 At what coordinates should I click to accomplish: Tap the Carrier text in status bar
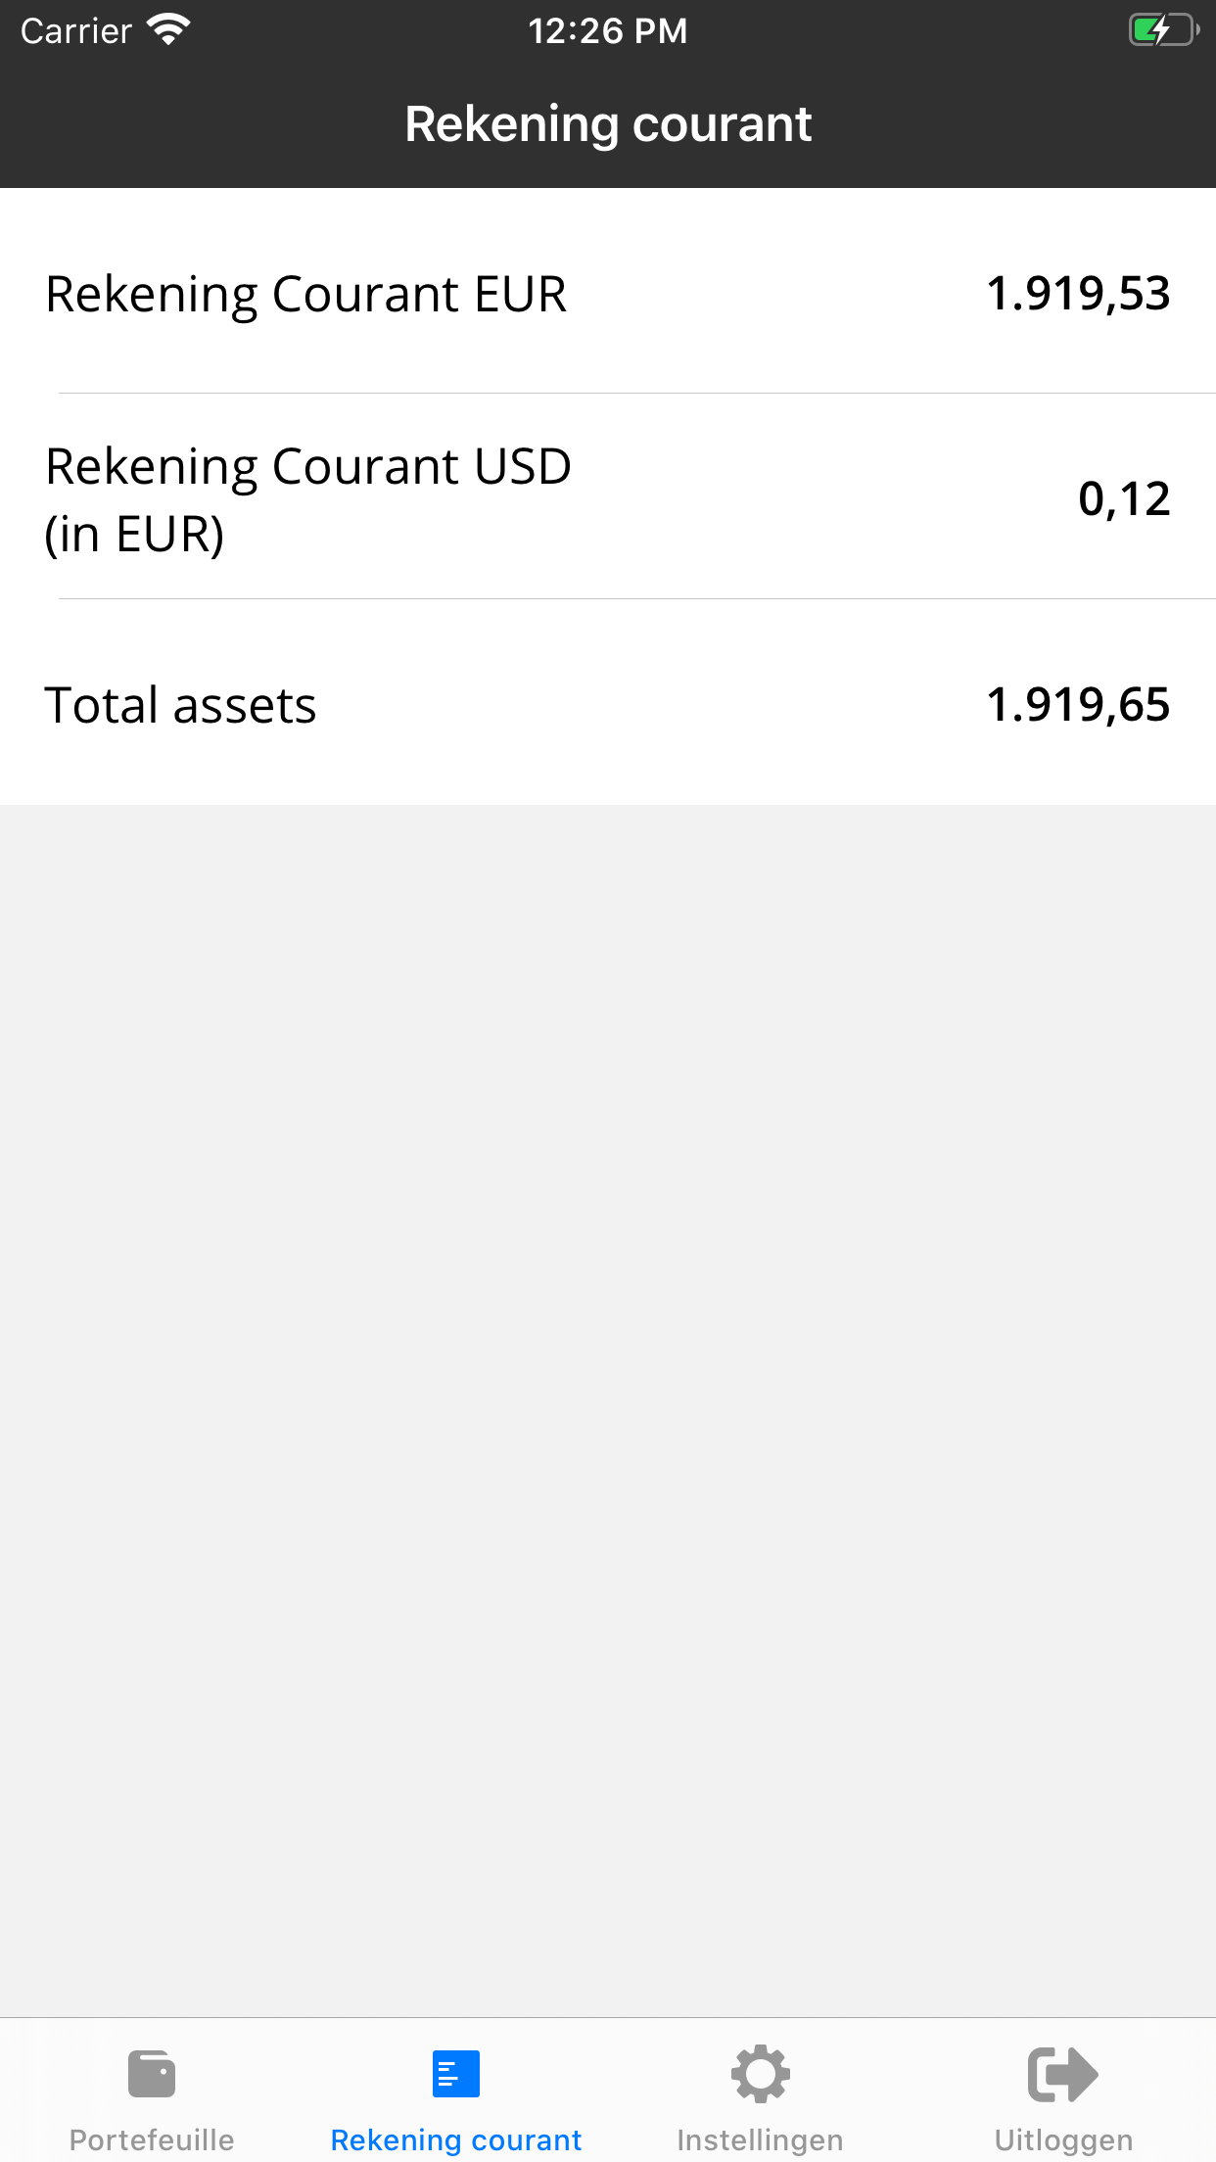coord(76,30)
